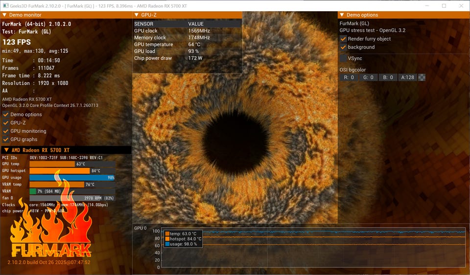Uncheck Render furry object option
Viewport: 470px width, 275px height.
[x=343, y=39]
